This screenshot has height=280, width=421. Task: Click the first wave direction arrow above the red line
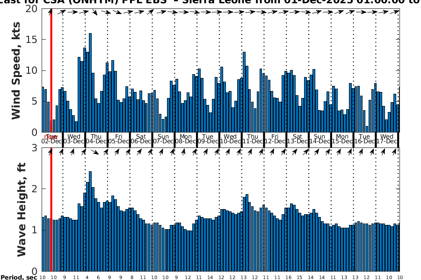coord(51,152)
